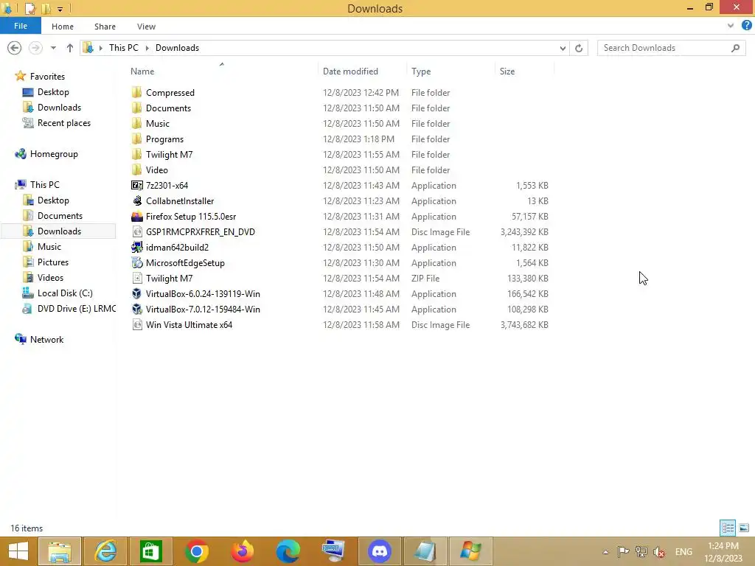The height and width of the screenshot is (566, 755).
Task: Expand breadcrumb arrow before This PC
Action: tap(100, 48)
